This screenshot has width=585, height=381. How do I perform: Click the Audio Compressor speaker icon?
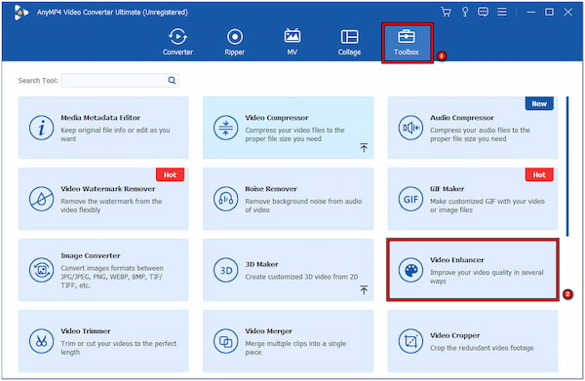click(x=410, y=128)
